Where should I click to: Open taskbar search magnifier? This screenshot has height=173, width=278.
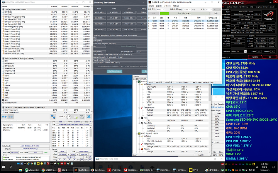(10, 167)
